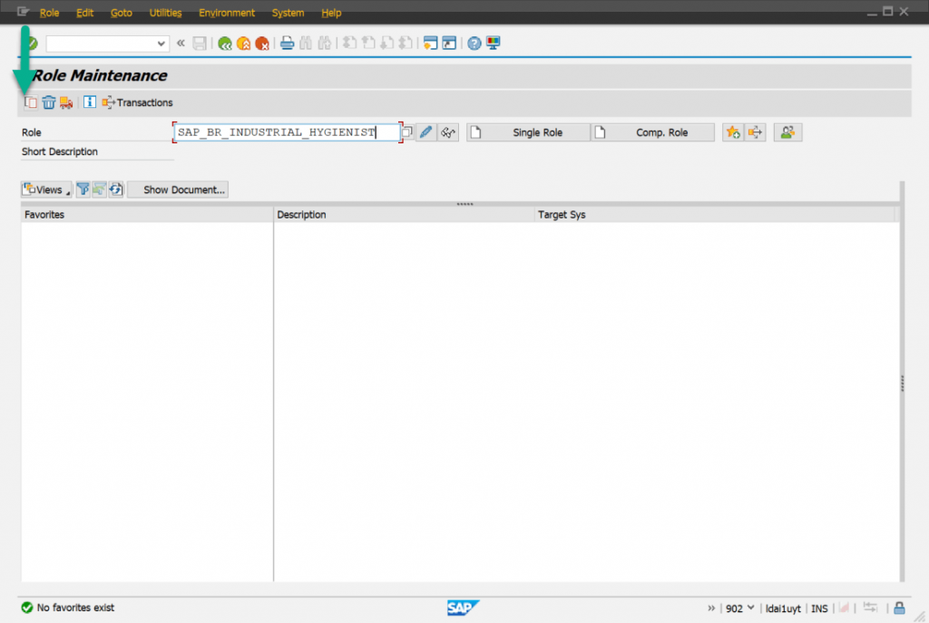929x623 pixels.
Task: Click the INS insert mode indicator
Action: click(819, 608)
